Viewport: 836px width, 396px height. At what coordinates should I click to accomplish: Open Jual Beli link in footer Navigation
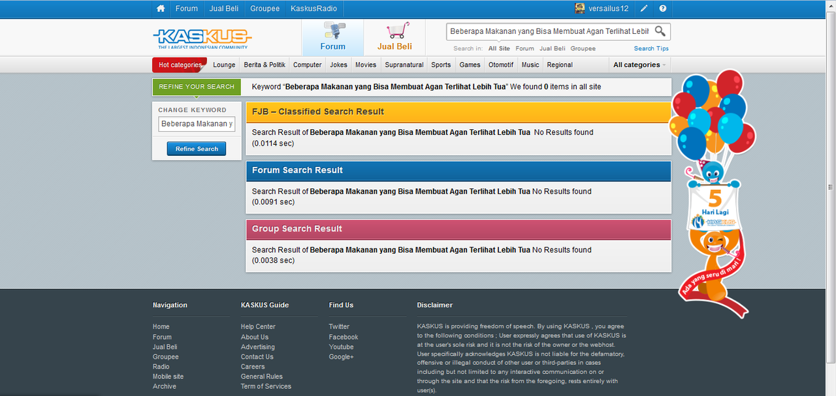(x=165, y=347)
